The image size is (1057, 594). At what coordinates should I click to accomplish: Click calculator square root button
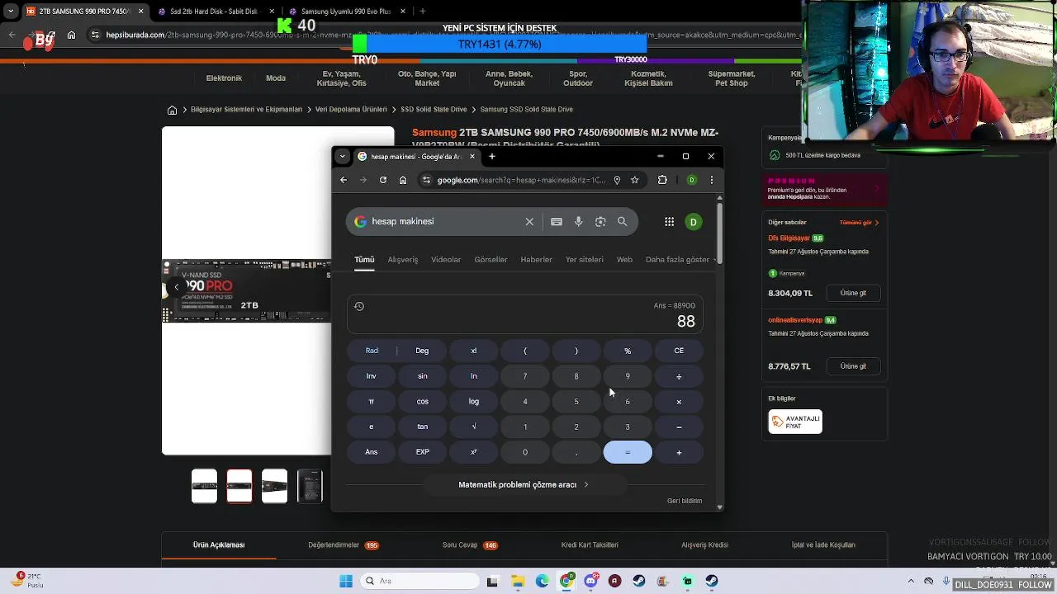tap(474, 427)
